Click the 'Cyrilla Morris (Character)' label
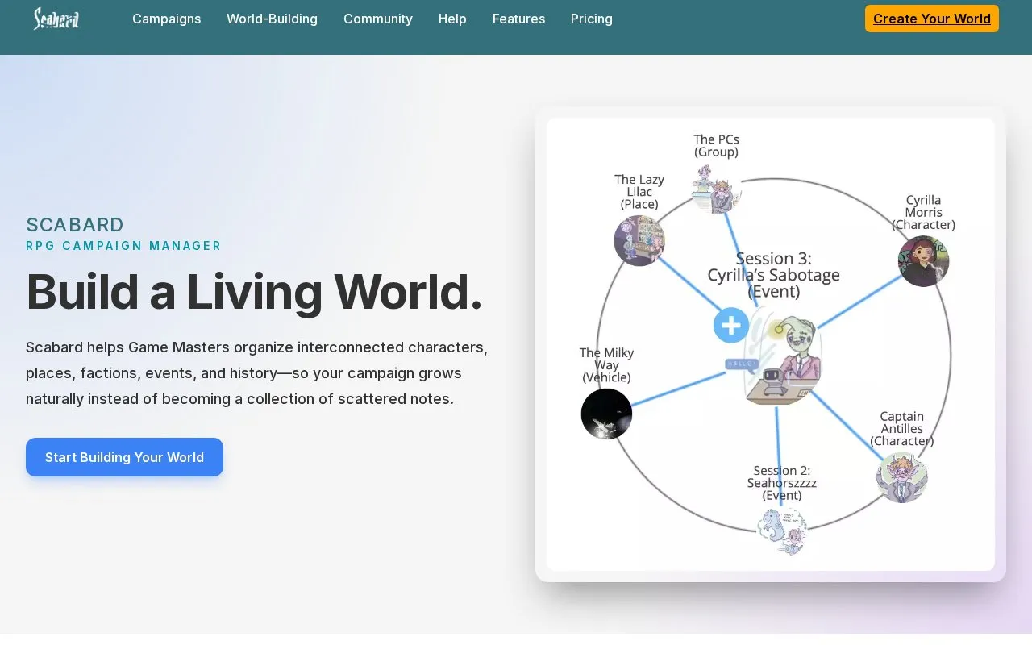This screenshot has width=1032, height=645. tap(923, 212)
